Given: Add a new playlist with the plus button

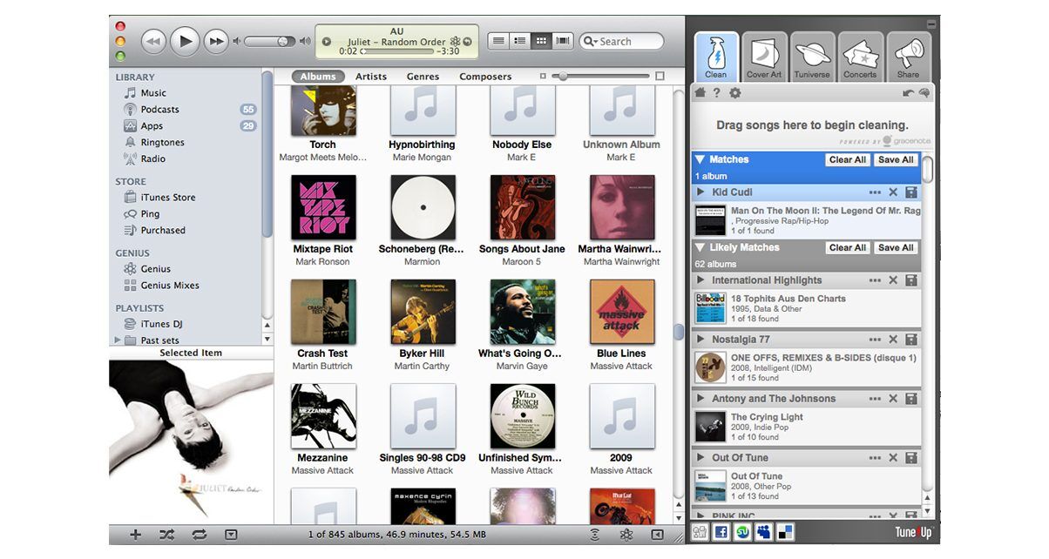Looking at the screenshot, I should point(135,535).
